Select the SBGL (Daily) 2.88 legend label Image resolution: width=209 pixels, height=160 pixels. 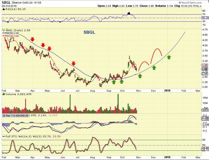pyautogui.click(x=18, y=30)
